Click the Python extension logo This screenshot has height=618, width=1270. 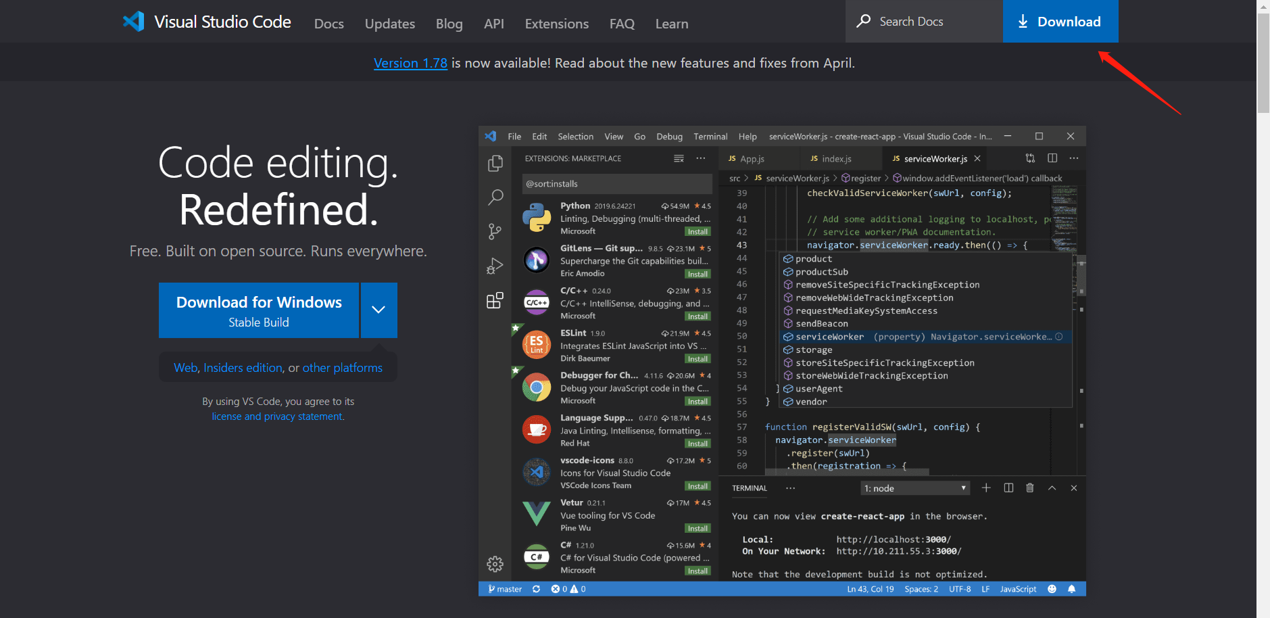[537, 218]
